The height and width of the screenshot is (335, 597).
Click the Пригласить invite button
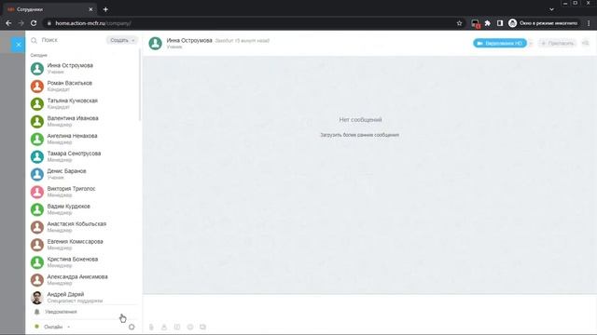[x=558, y=44]
